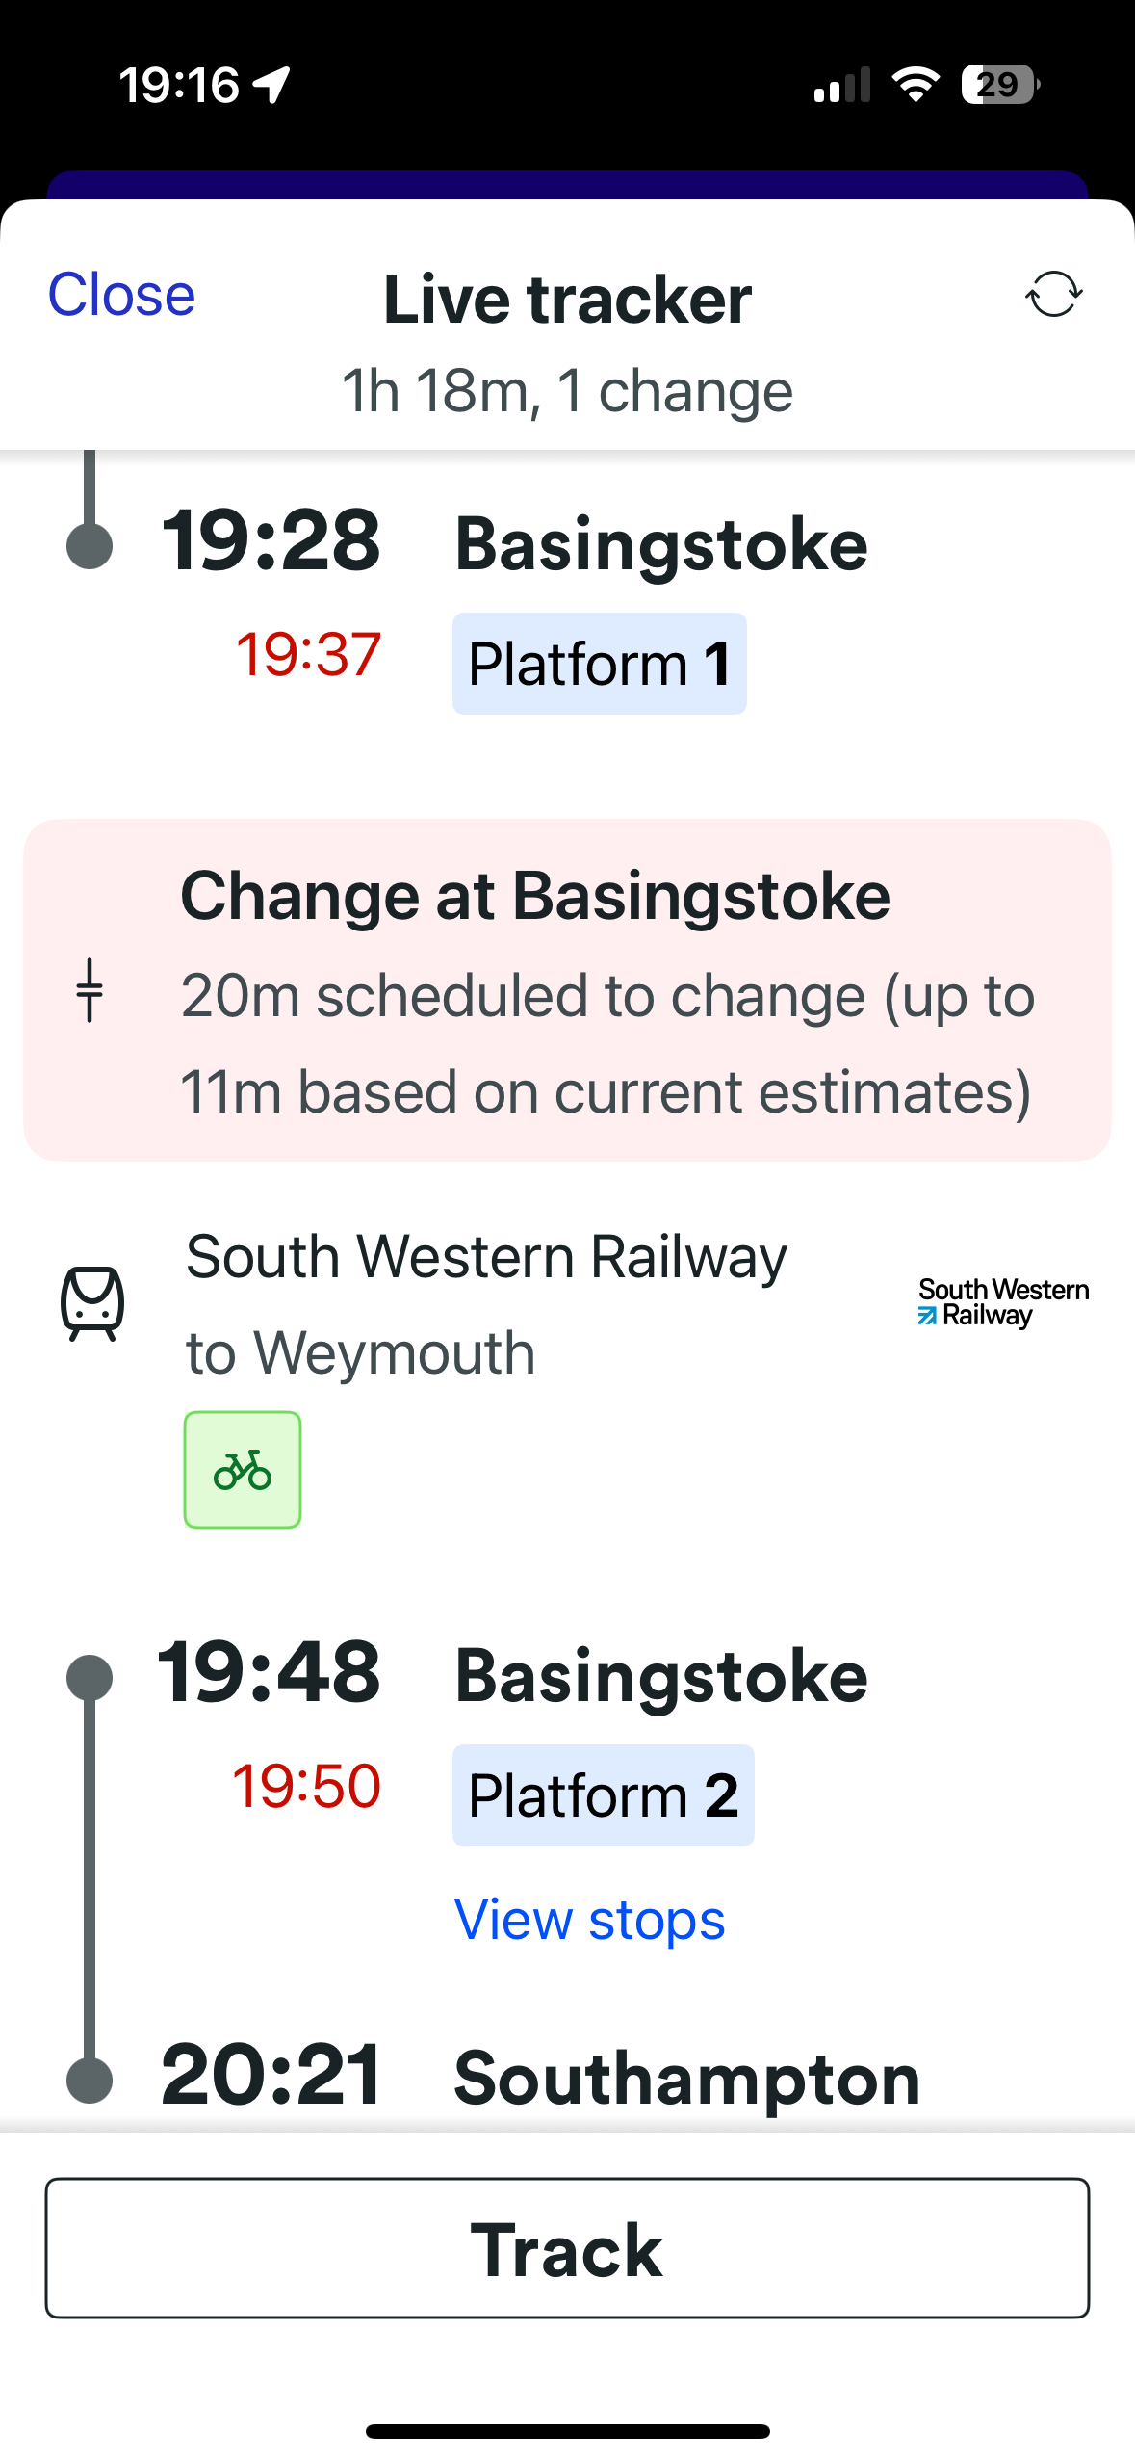
Task: Expand the View stops link
Action: pos(589,1920)
